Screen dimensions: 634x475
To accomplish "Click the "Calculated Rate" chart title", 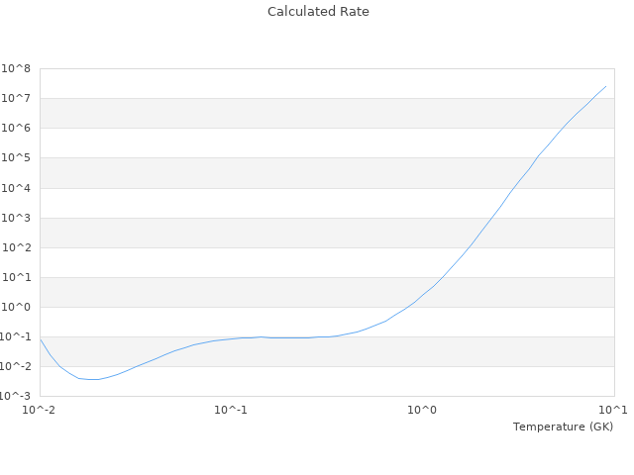I will click(317, 12).
